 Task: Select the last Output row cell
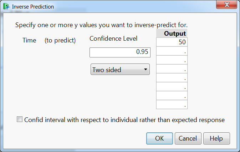[x=172, y=105]
